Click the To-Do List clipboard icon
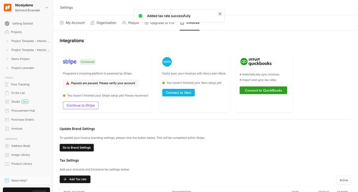This screenshot has width=358, height=192. point(7,93)
